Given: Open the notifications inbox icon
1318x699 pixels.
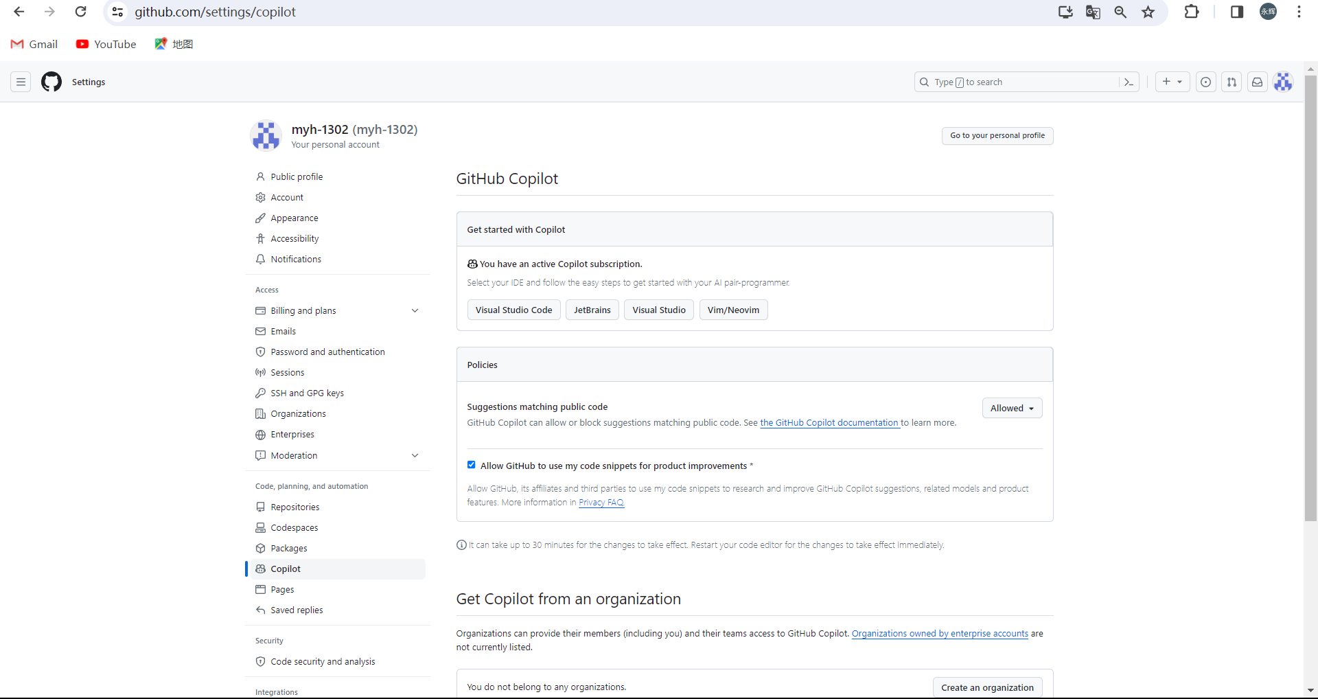Looking at the screenshot, I should pyautogui.click(x=1257, y=82).
